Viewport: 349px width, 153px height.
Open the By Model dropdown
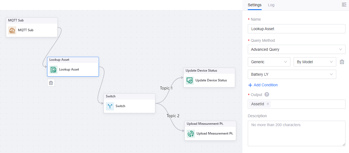315,62
